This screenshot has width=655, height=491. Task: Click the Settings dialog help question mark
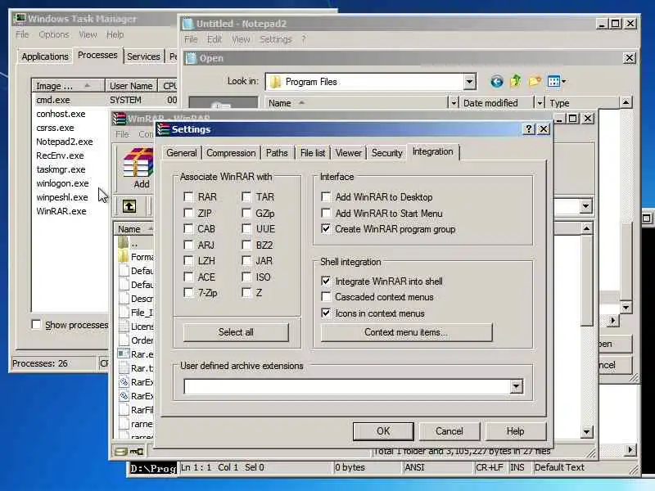point(528,129)
